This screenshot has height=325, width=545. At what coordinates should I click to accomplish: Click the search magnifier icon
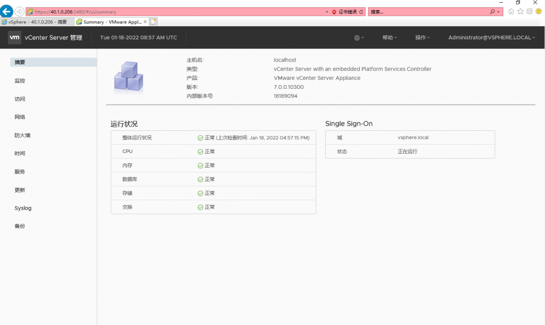click(492, 12)
